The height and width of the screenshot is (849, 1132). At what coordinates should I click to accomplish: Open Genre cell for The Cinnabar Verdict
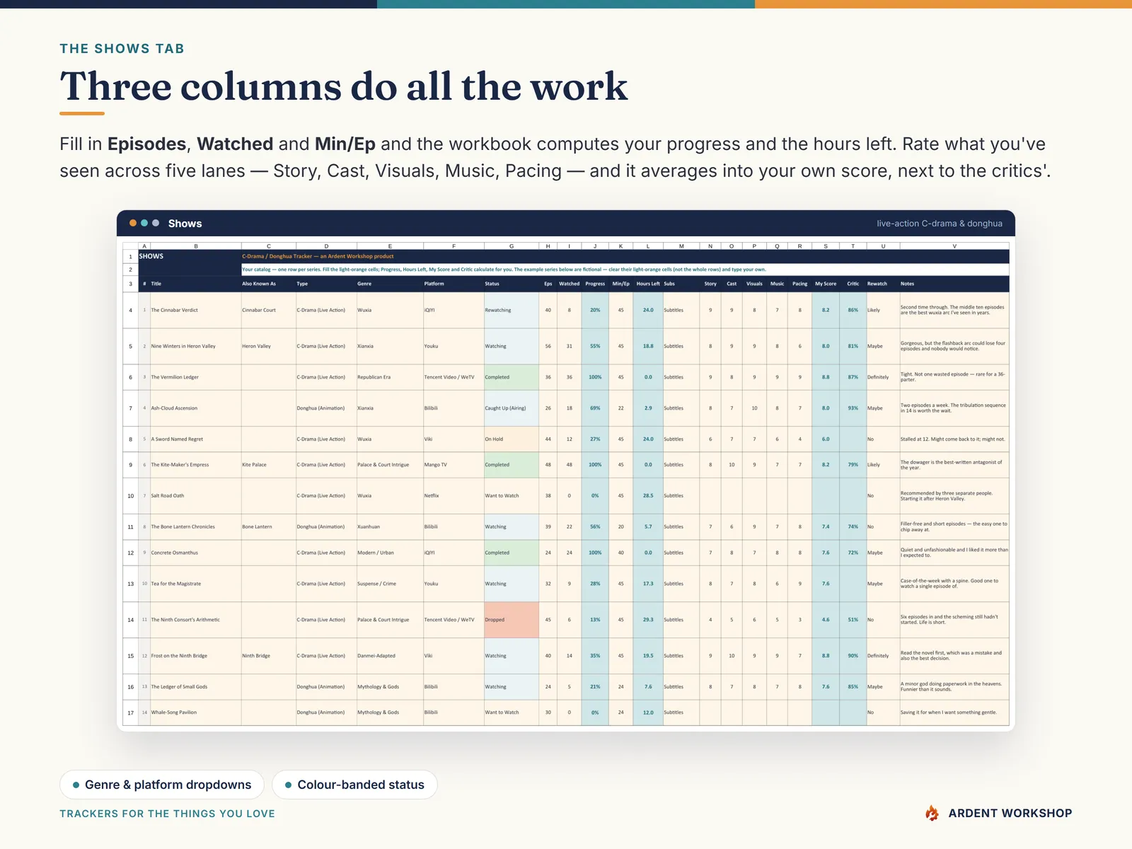click(x=389, y=310)
